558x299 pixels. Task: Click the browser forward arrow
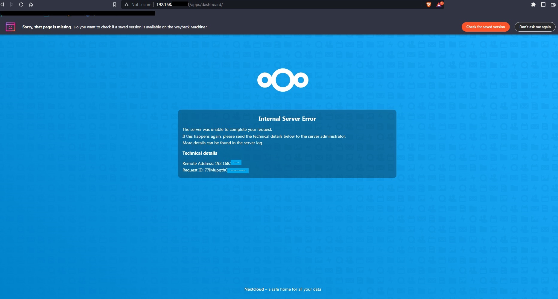[12, 4]
